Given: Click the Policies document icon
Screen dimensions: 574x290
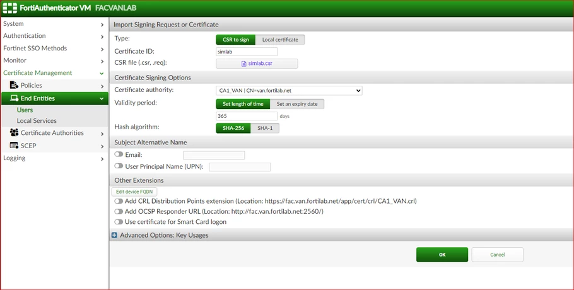Looking at the screenshot, I should (x=14, y=85).
